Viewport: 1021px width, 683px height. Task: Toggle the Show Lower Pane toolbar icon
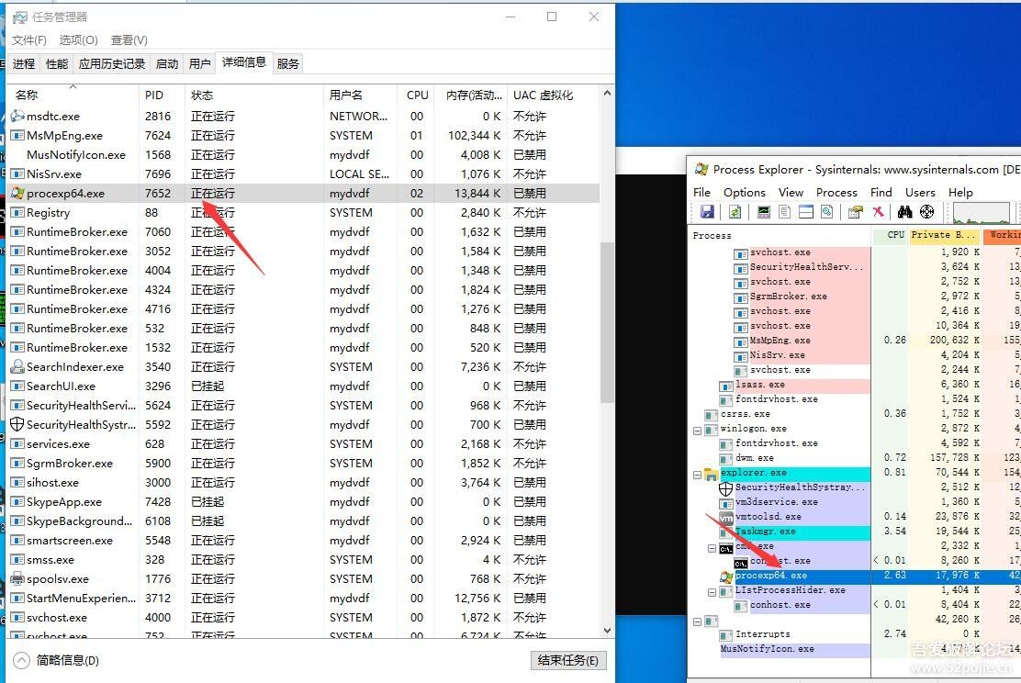806,212
